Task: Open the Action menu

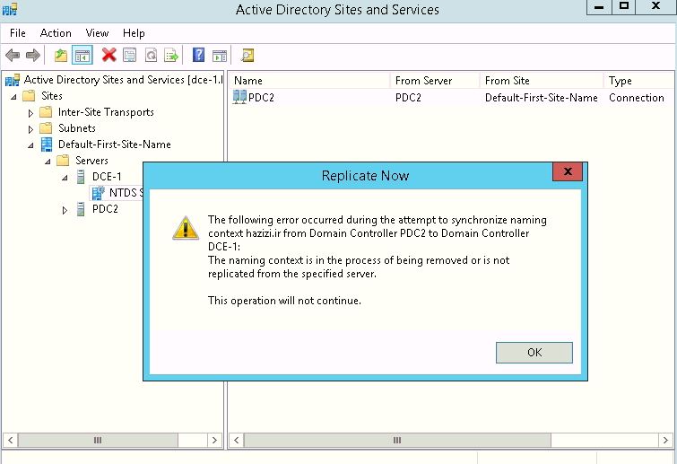Action: (x=56, y=33)
